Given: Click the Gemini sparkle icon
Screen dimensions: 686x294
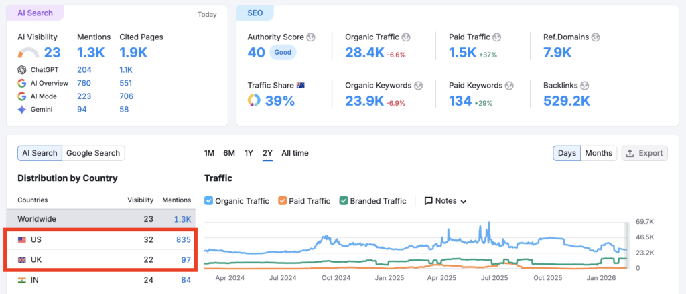Looking at the screenshot, I should coord(22,110).
